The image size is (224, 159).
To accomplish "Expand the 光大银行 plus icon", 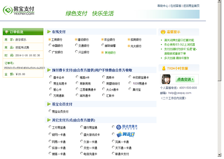I will pos(129,46).
